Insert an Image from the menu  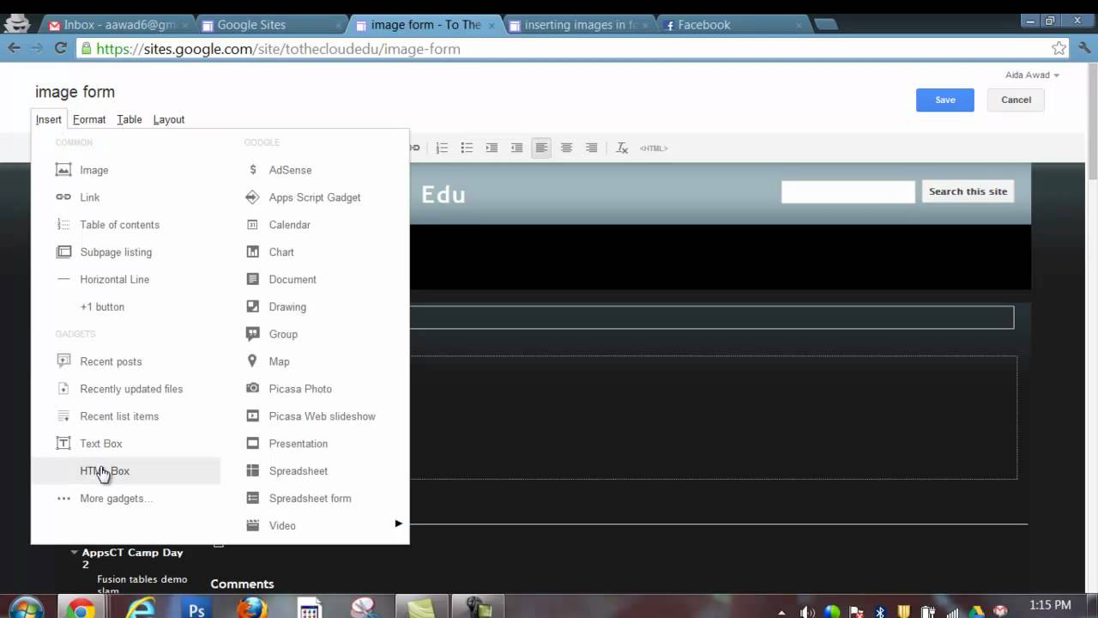[94, 170]
